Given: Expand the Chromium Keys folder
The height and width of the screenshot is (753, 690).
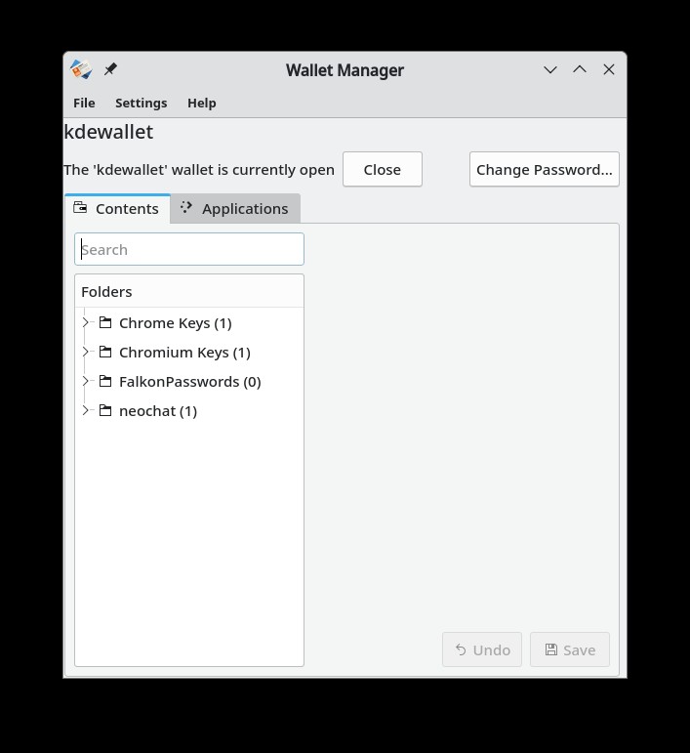Looking at the screenshot, I should (86, 352).
